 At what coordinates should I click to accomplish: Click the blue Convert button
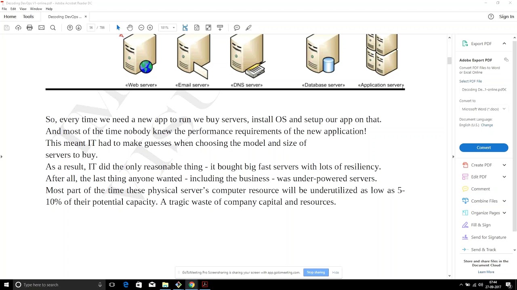click(483, 147)
